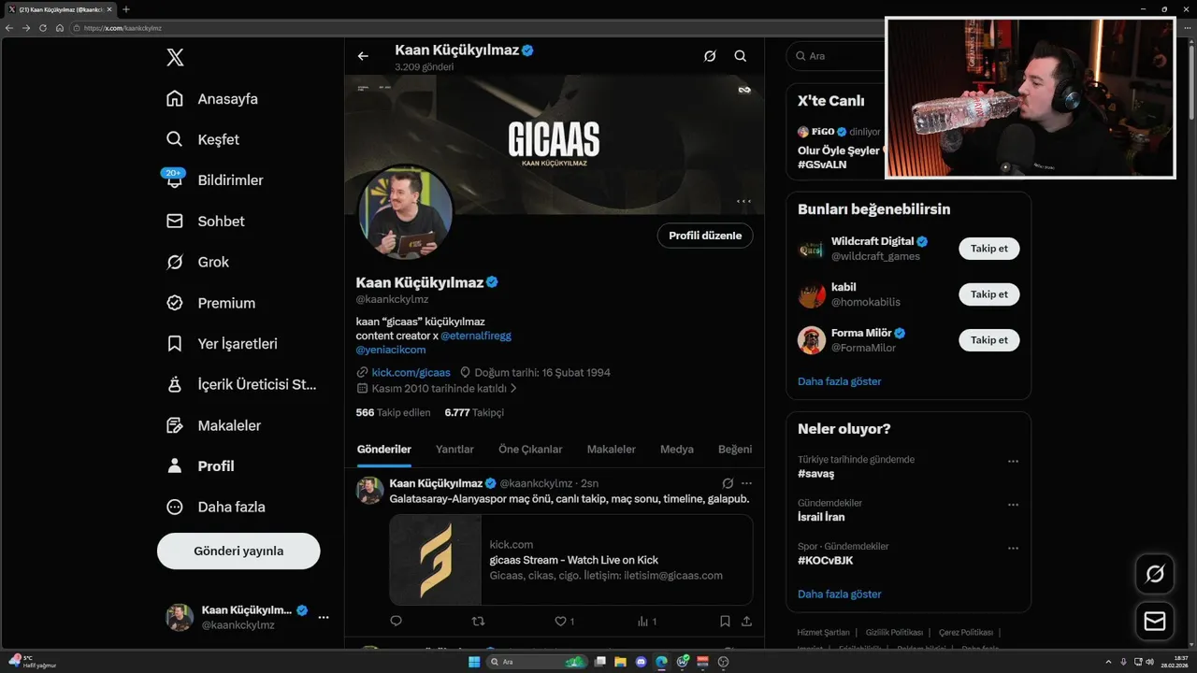This screenshot has height=673, width=1197.
Task: Open Yer İşaretleri bookmarks
Action: coord(222,344)
